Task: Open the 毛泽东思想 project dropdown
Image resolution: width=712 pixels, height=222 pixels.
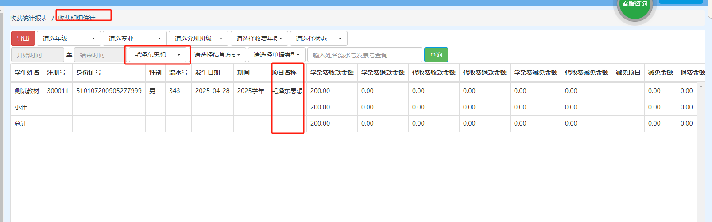Action: [158, 55]
